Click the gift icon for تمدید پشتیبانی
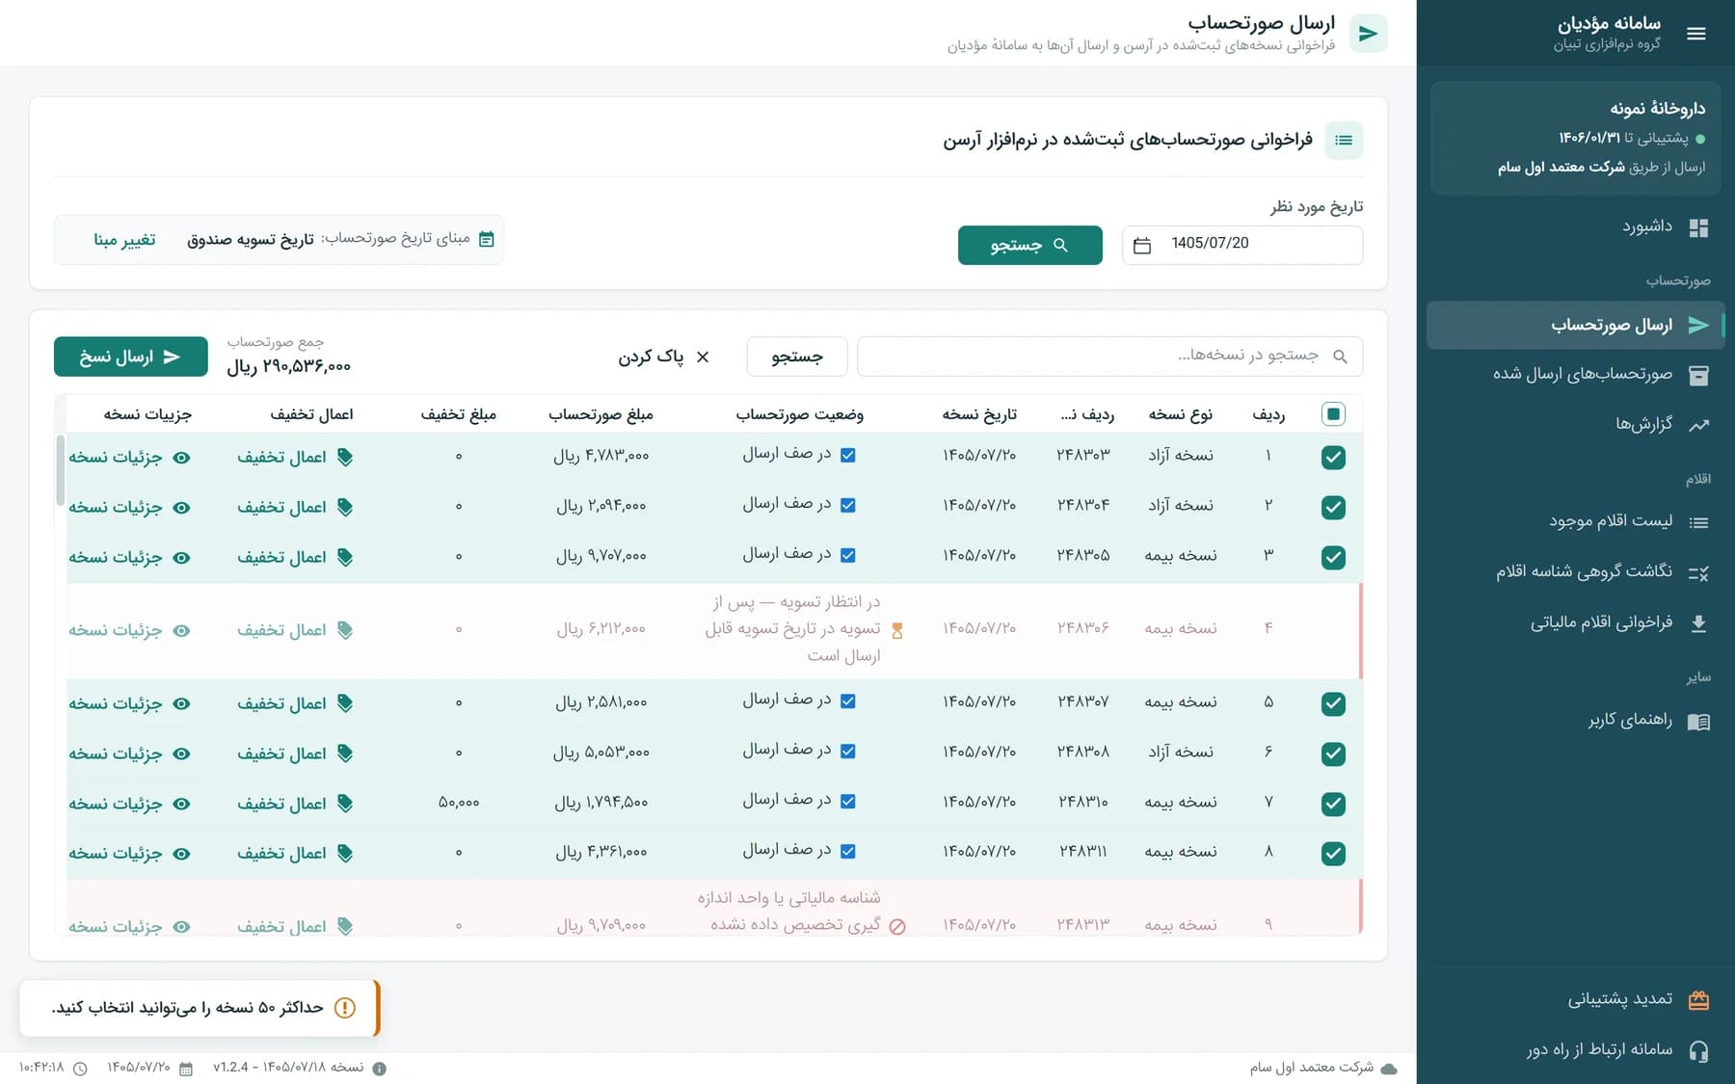 [x=1698, y=1000]
